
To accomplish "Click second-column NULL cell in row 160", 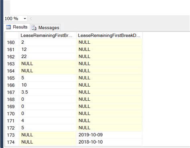I will click(109, 43).
